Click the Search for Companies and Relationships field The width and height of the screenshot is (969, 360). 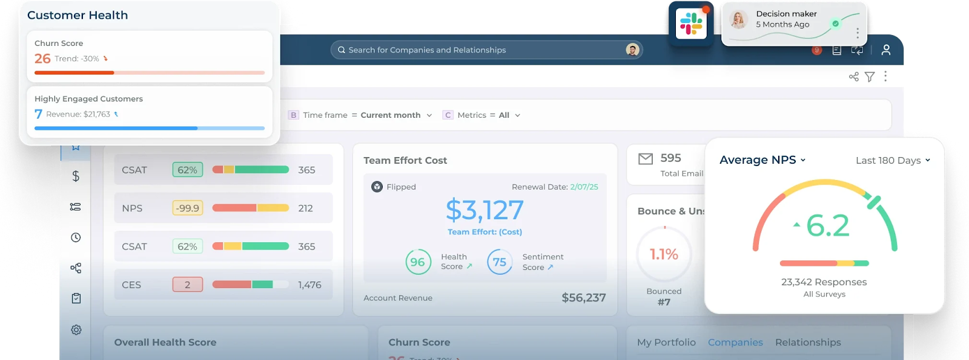point(486,50)
